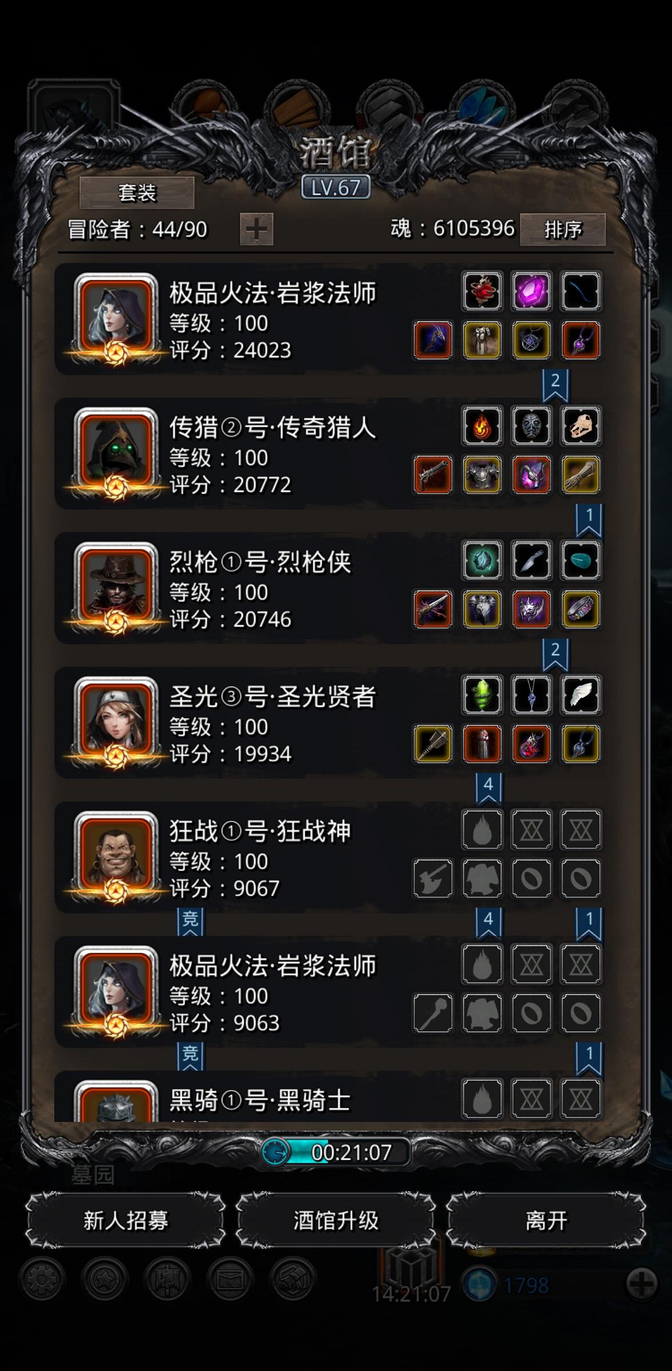Open the skull trinket slot of 传奇猎人

(x=581, y=426)
